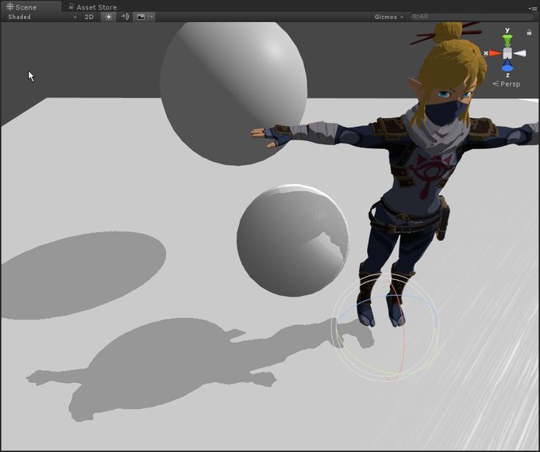
Task: Select the small middle sphere
Action: pos(293,240)
